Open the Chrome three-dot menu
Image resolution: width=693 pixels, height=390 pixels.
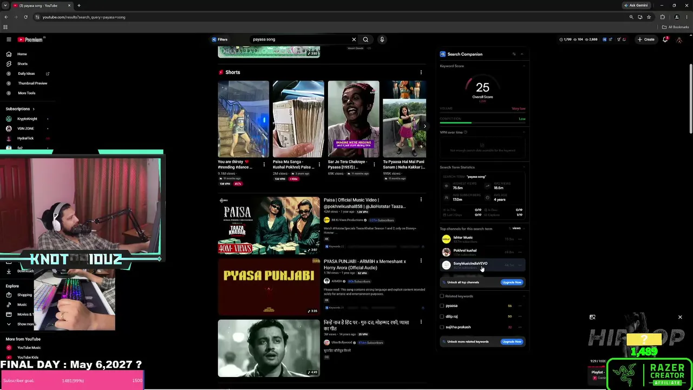click(x=687, y=17)
